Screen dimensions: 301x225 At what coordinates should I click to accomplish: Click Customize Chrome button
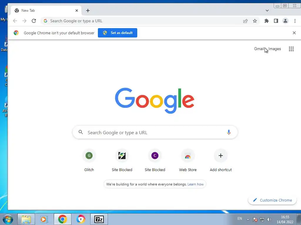272,200
